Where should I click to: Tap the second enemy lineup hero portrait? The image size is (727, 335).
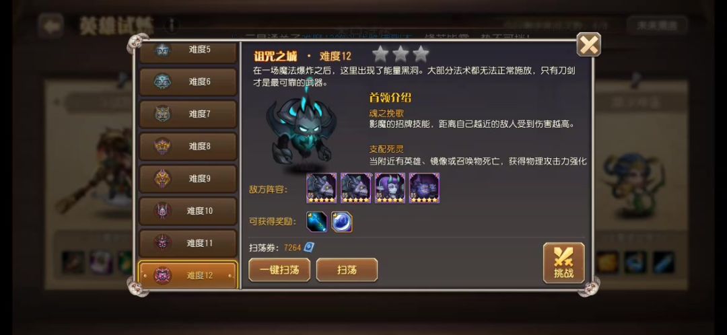(355, 188)
